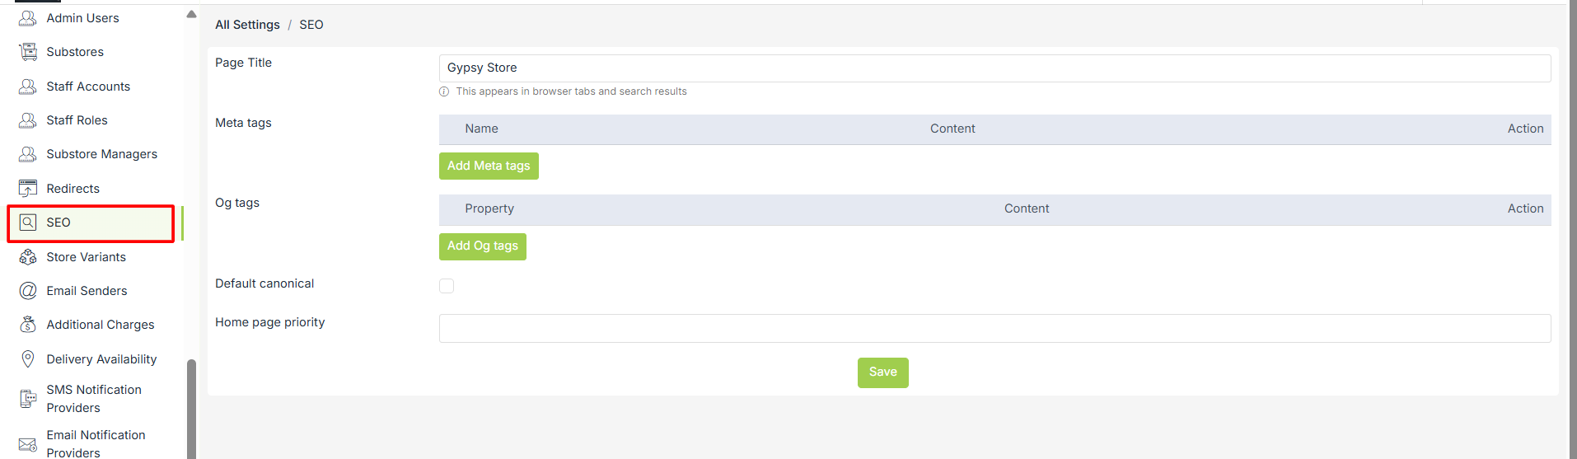Click the Staff Accounts icon

pyautogui.click(x=28, y=87)
